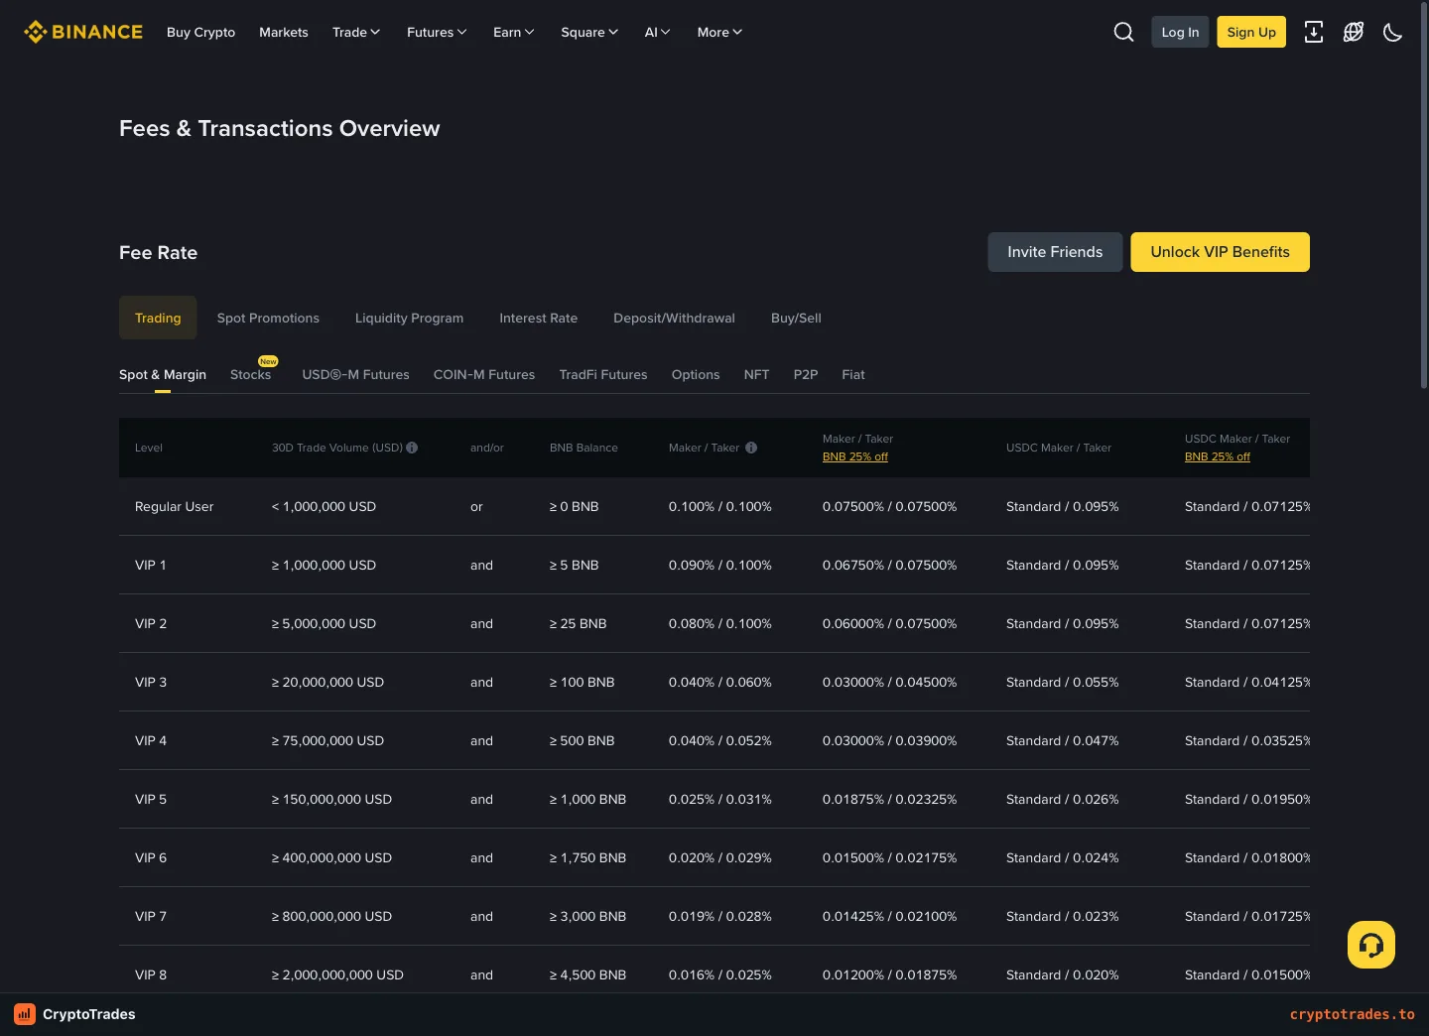Select the USD©-M Futures sub-tab

click(x=355, y=374)
